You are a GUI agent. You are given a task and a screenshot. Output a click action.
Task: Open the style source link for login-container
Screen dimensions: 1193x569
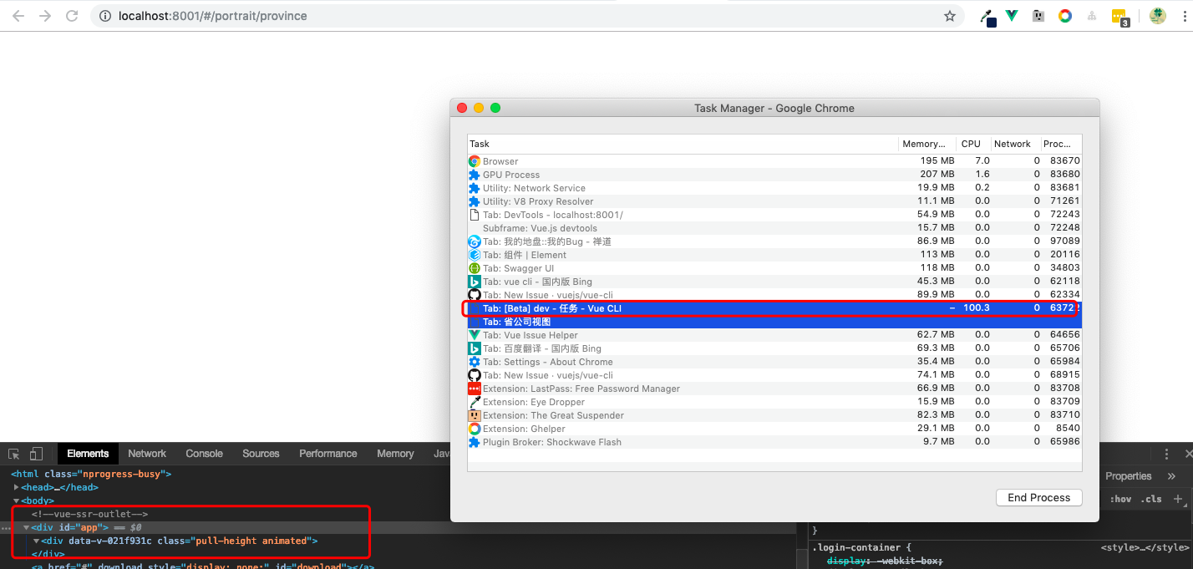pos(1145,547)
